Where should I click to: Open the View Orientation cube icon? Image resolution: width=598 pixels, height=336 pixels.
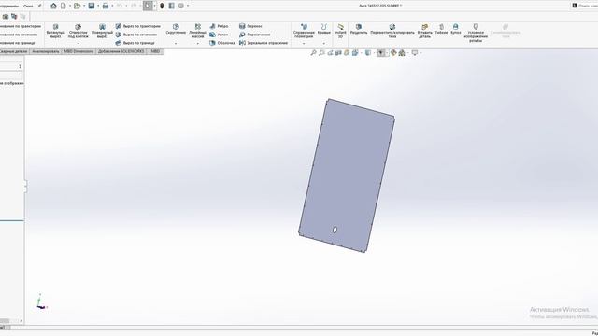[355, 53]
